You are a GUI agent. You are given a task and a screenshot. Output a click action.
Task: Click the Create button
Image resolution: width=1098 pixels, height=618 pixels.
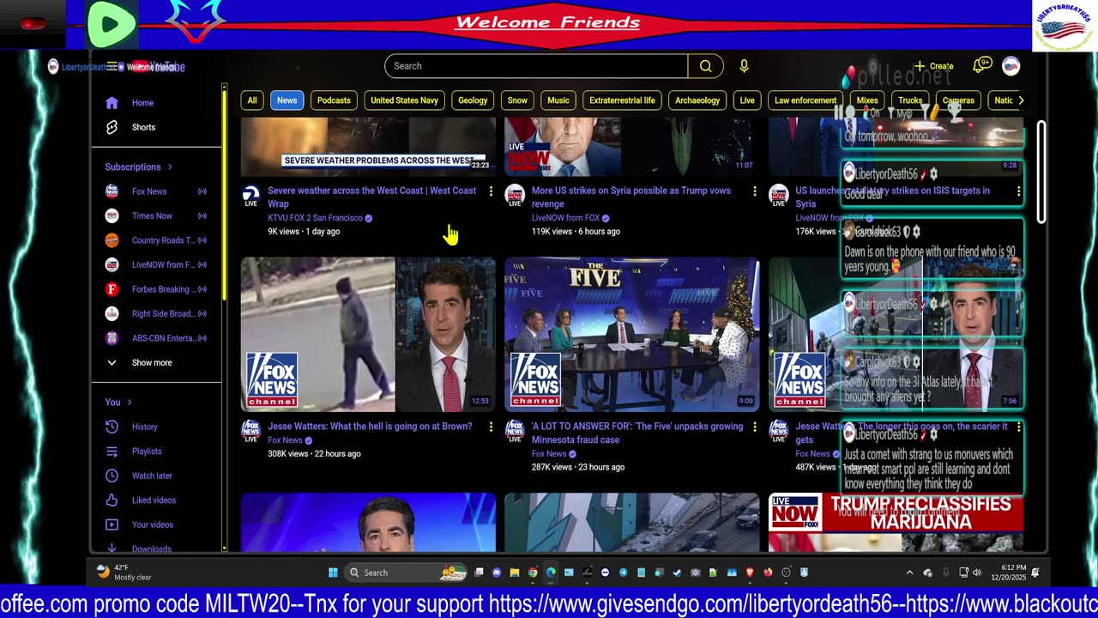[x=934, y=66]
